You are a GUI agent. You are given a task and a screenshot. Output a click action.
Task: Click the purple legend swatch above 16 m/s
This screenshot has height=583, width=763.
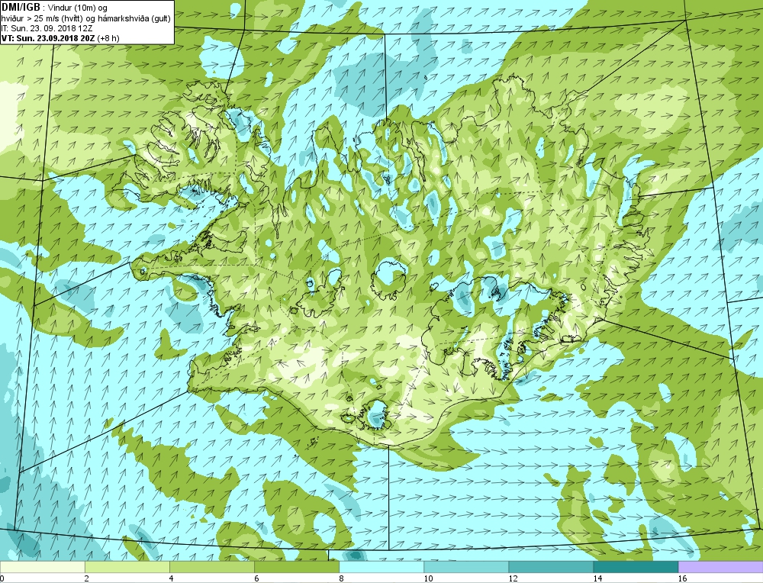721,567
